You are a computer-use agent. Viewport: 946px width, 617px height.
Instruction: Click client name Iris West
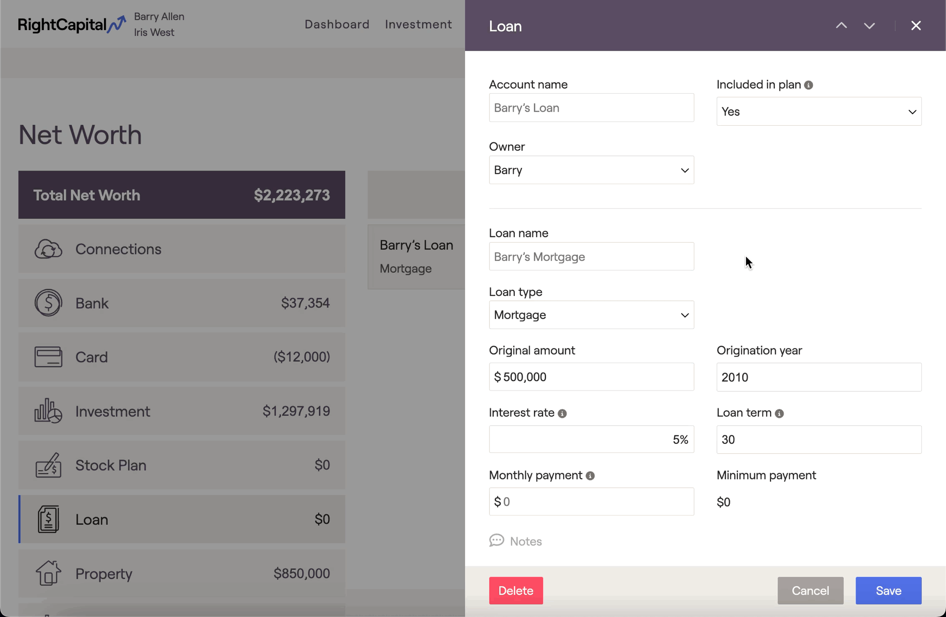pos(154,32)
